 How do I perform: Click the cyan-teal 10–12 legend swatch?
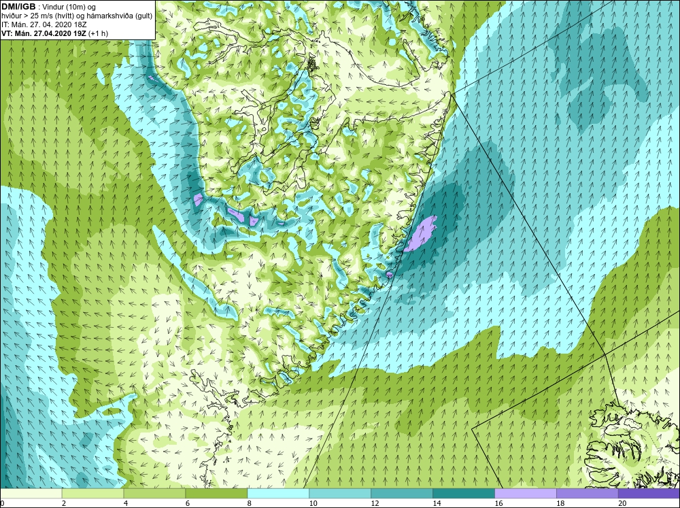340,493
